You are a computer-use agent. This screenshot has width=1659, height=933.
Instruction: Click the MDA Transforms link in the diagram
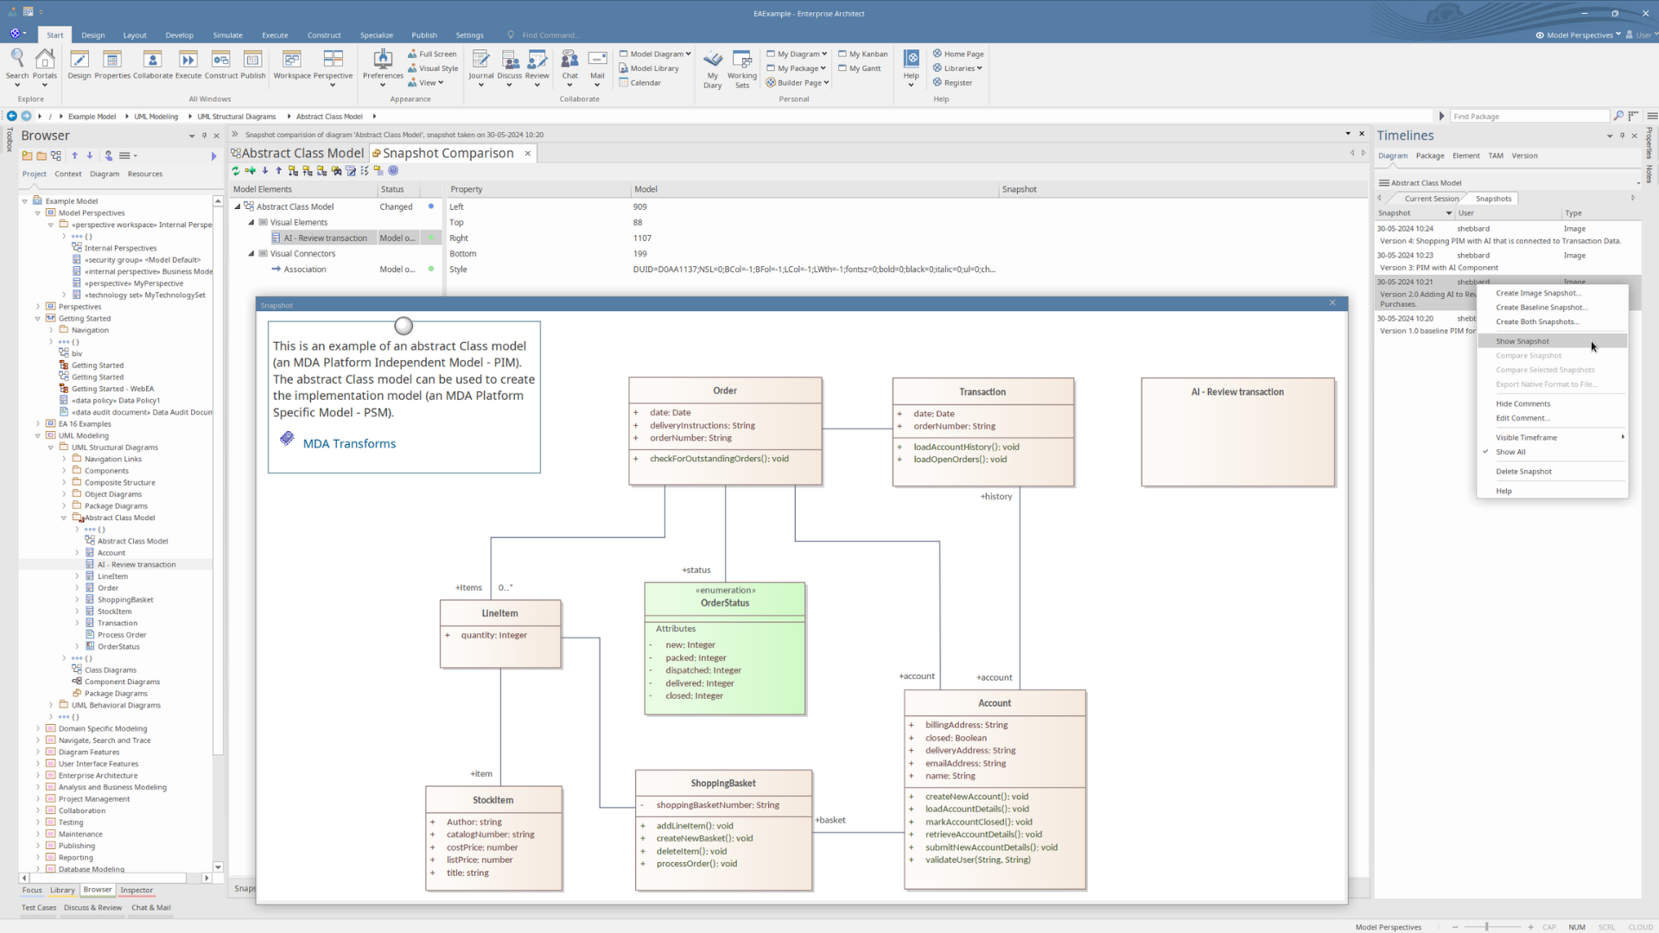pos(349,443)
